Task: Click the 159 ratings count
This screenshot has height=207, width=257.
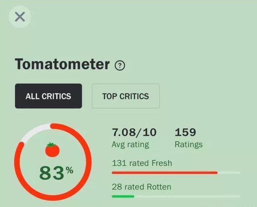Action: point(185,132)
